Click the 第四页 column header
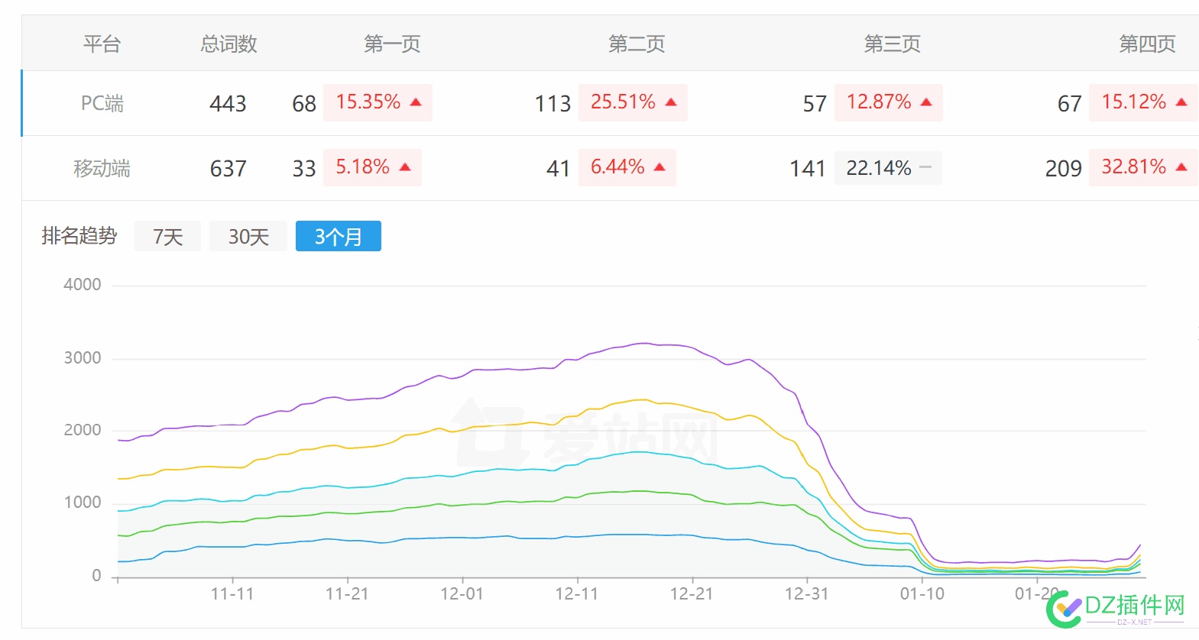Image resolution: width=1199 pixels, height=640 pixels. pyautogui.click(x=1147, y=44)
